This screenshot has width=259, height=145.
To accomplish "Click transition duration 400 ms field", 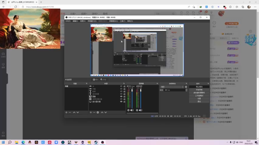I will [x=175, y=90].
